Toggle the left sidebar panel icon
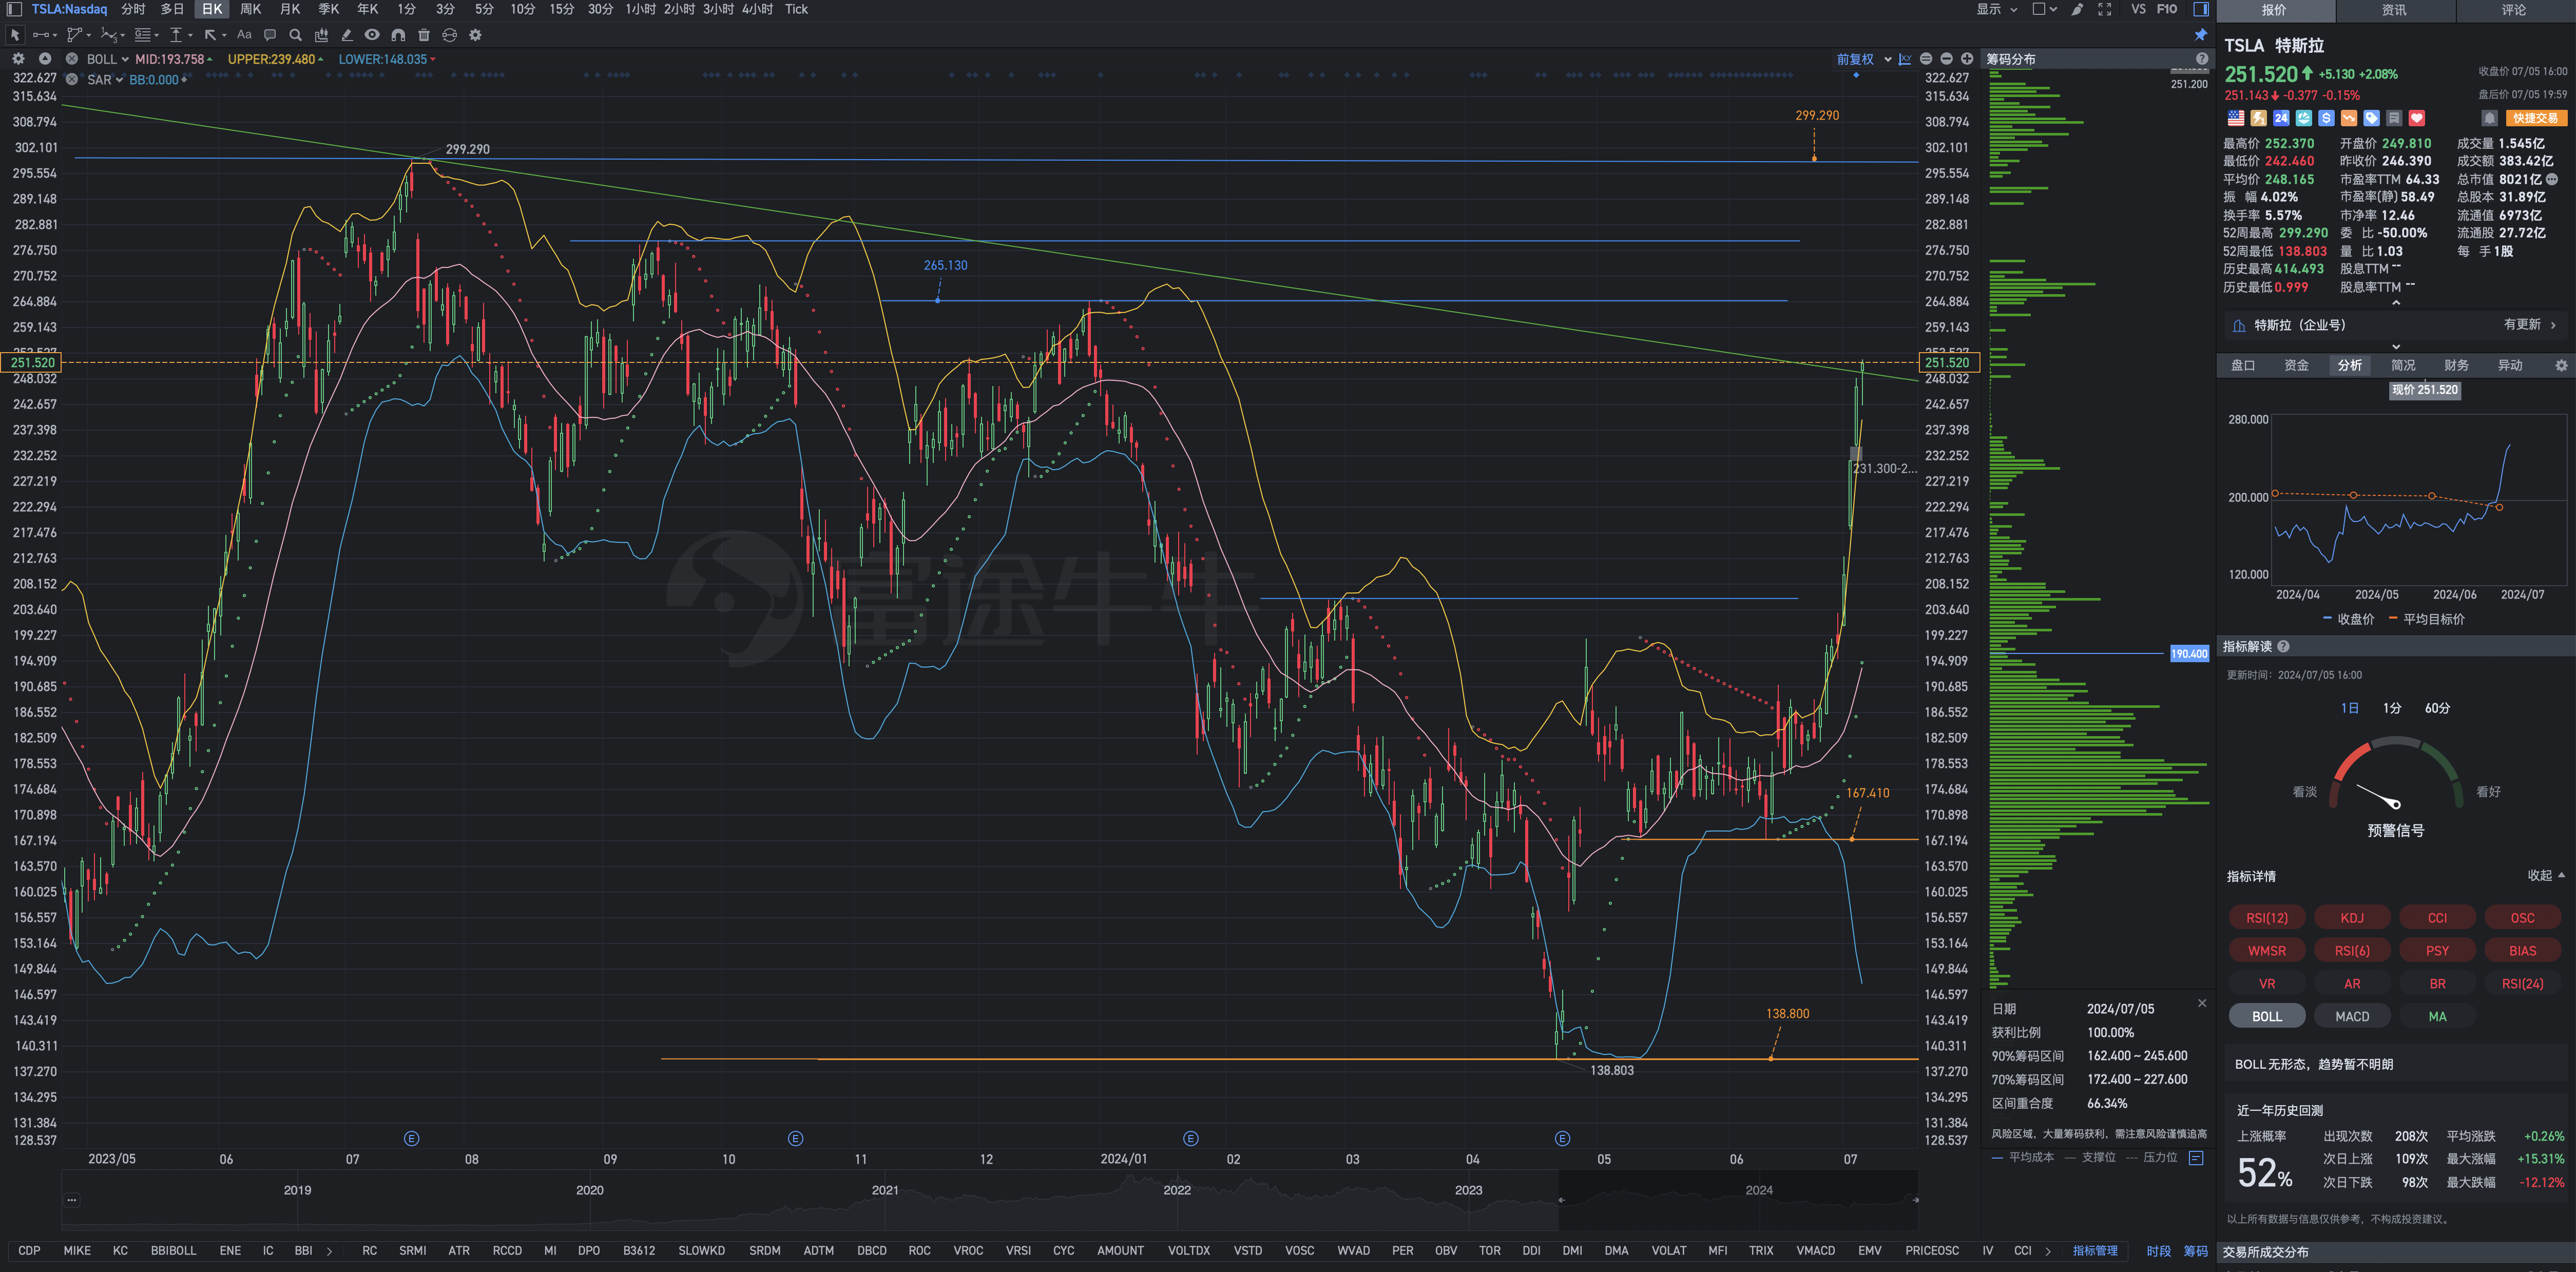 (14, 9)
